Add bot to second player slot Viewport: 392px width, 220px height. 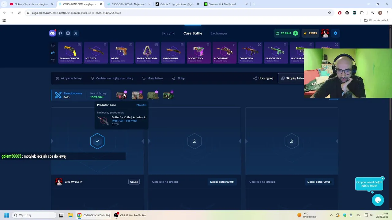222,182
